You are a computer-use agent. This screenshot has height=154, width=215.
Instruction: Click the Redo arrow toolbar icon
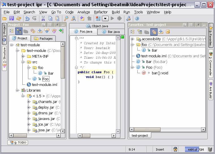pyautogui.click(x=34, y=18)
